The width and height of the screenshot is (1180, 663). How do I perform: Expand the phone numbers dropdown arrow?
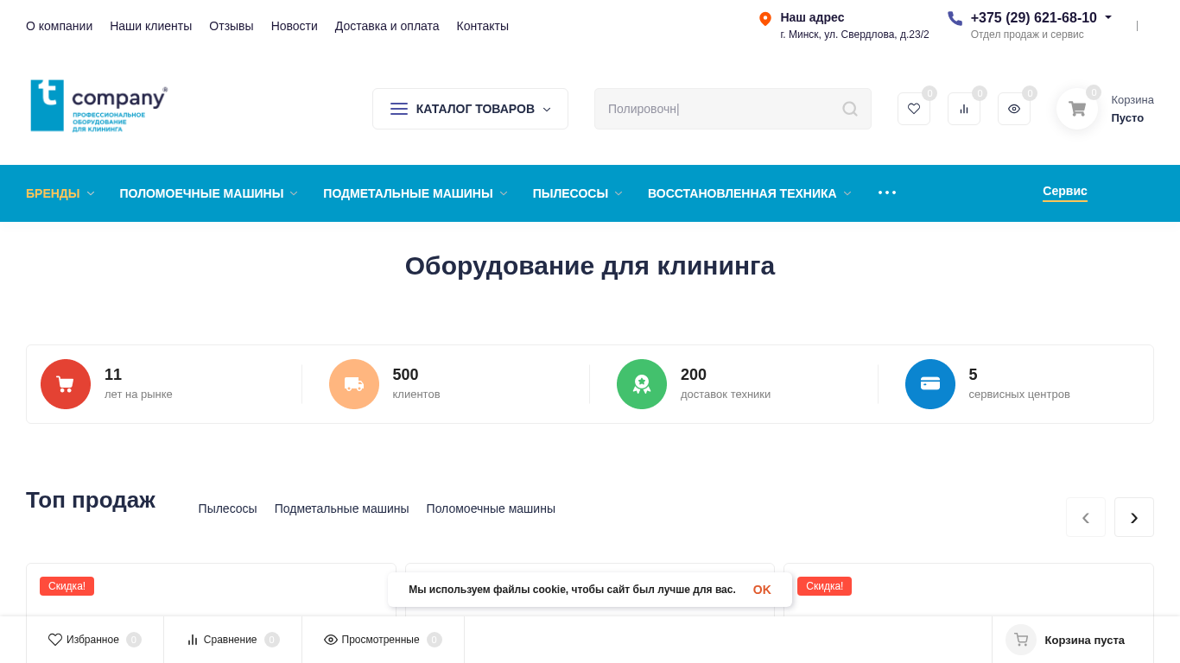1108,17
